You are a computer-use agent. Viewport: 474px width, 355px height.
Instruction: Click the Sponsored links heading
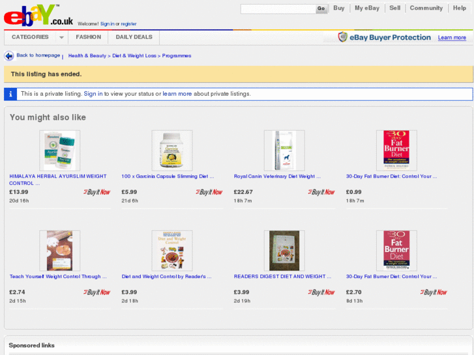click(31, 345)
